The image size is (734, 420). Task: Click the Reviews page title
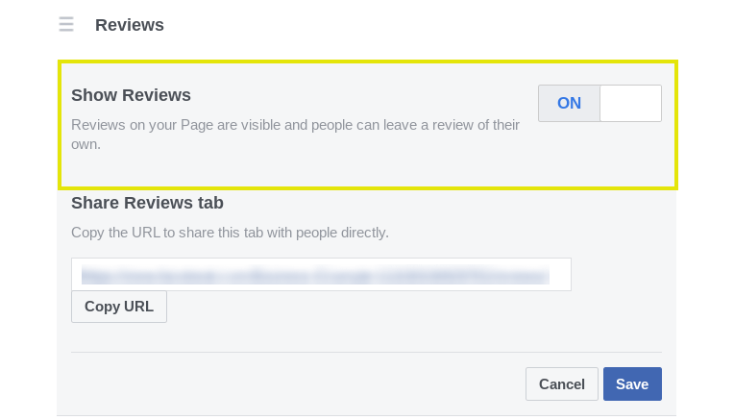(130, 25)
